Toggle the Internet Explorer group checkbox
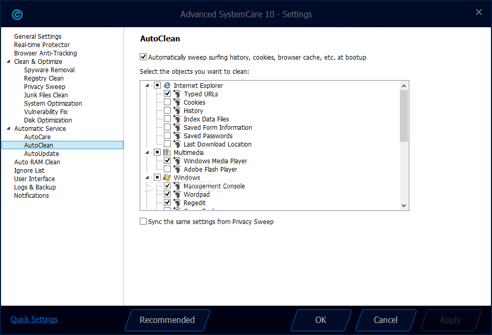492x335 pixels. tap(158, 85)
